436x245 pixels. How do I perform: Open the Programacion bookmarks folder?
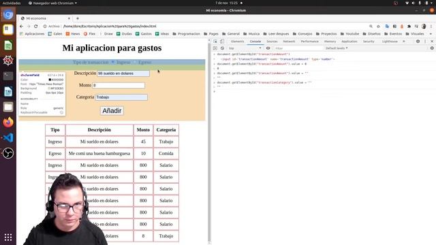pyautogui.click(x=186, y=34)
